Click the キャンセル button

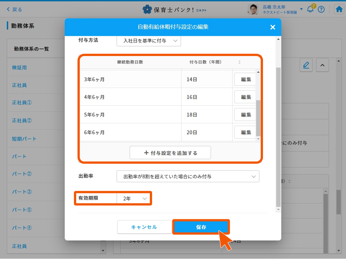pyautogui.click(x=144, y=227)
